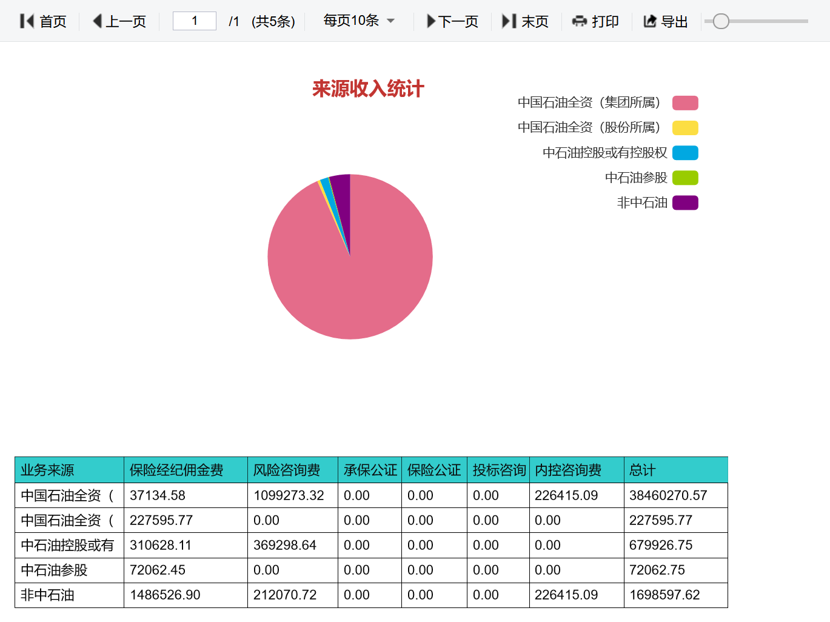The width and height of the screenshot is (830, 622).
Task: Click row label 中石油控股或有
Action: tap(67, 545)
